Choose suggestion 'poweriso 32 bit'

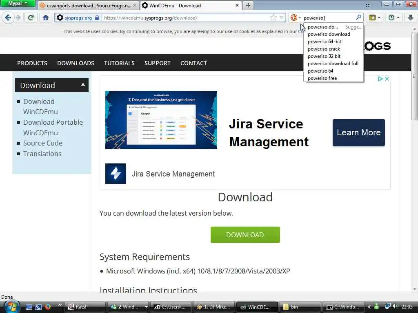point(333,56)
